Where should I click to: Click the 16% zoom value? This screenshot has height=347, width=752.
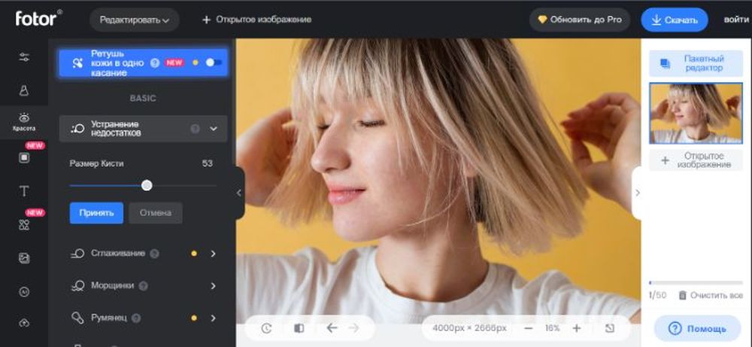pyautogui.click(x=552, y=328)
